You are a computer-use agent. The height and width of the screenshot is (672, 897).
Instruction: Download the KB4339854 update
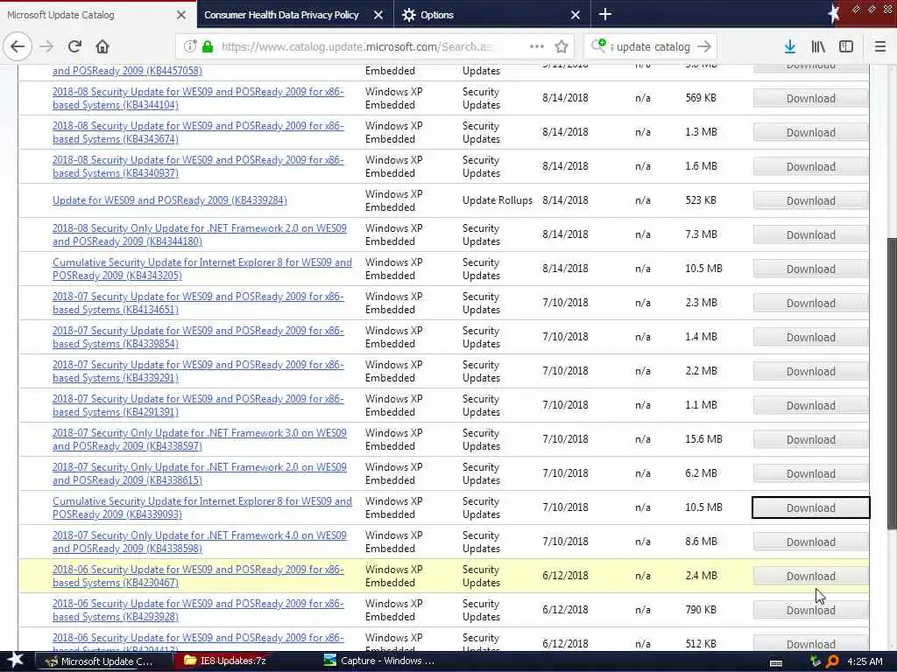(810, 337)
